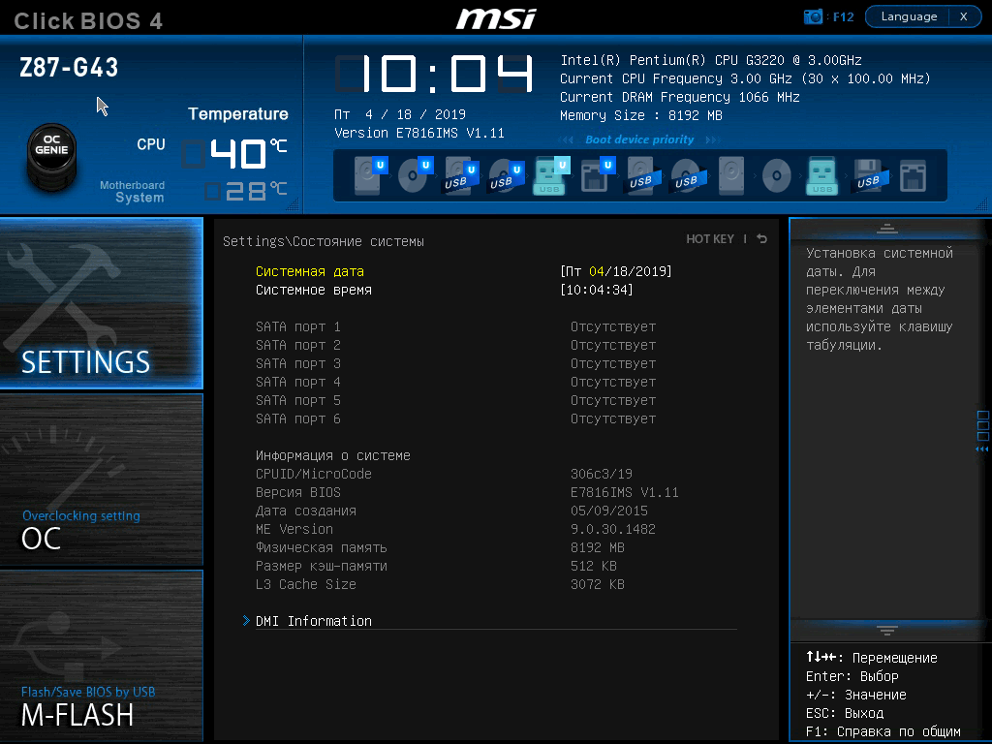Click the X exit button at top right
992x744 pixels.
[x=964, y=16]
